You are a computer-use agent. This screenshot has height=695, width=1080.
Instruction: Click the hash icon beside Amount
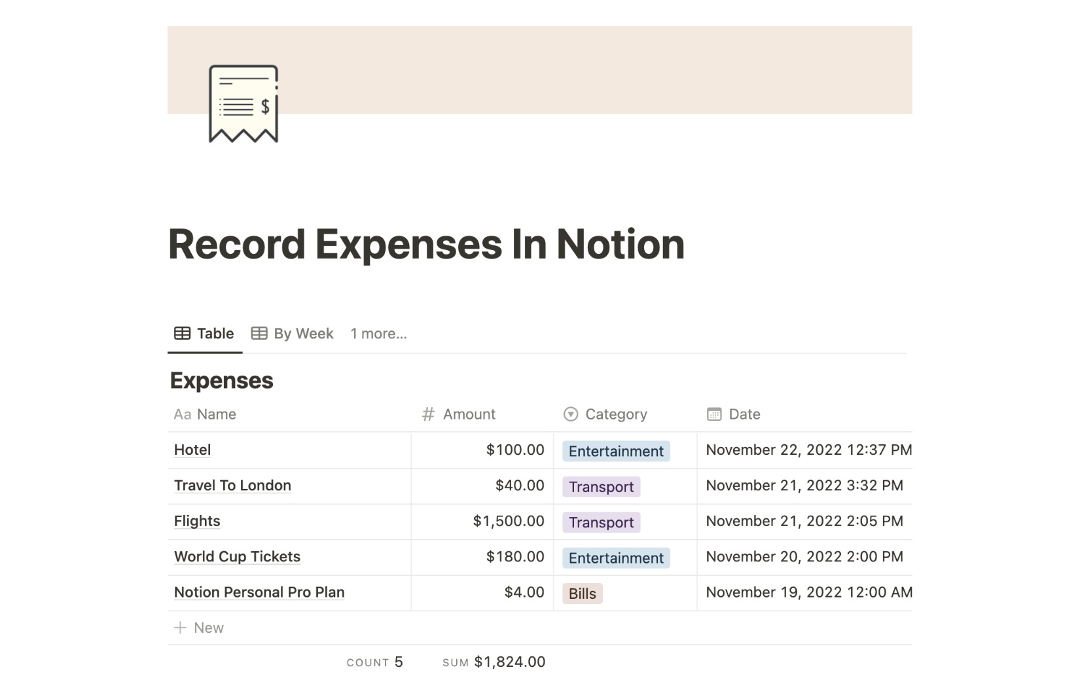(x=428, y=414)
